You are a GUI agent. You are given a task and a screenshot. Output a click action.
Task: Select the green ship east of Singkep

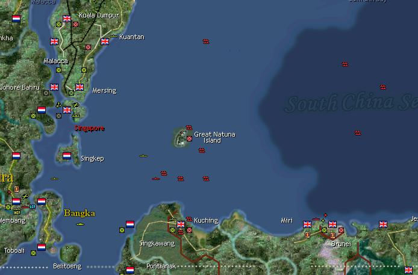(x=143, y=156)
